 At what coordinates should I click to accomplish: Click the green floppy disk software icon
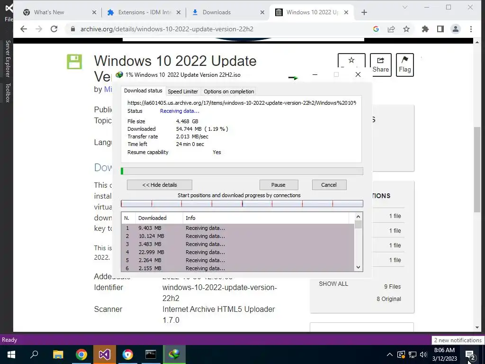pos(74,62)
